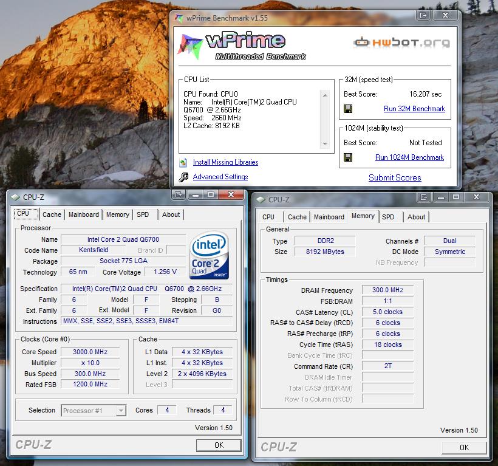The width and height of the screenshot is (498, 466).
Task: Click the CPU List scroll down arrow
Action: (x=325, y=144)
